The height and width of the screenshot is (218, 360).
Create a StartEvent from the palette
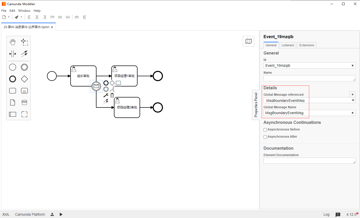(13, 67)
